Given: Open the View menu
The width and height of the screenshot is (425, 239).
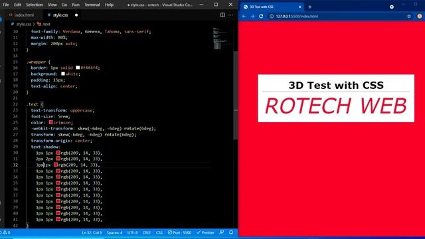Looking at the screenshot, I should (52, 5).
